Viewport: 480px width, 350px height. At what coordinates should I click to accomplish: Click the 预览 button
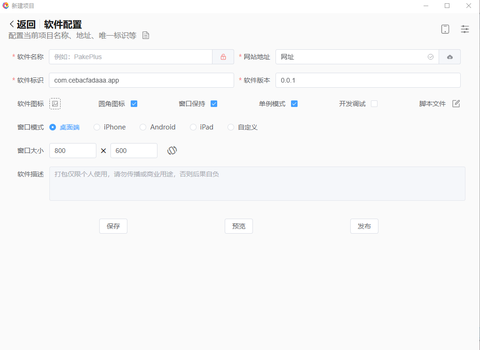[238, 226]
